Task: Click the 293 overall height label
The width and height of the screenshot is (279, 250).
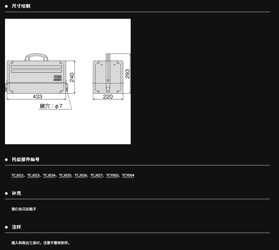Action: tap(127, 74)
